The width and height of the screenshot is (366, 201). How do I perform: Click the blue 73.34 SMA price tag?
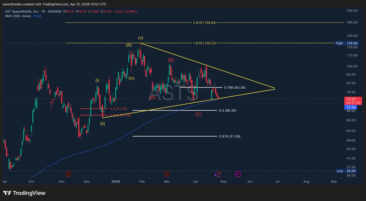point(351,108)
